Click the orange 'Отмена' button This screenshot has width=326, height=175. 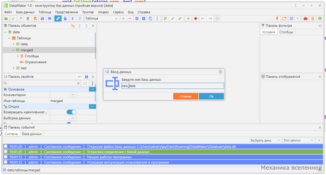point(186,96)
